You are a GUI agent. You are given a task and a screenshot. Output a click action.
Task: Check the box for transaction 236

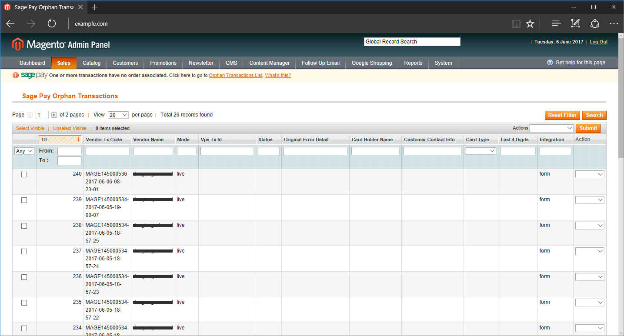pos(24,277)
